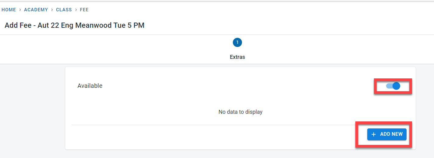The width and height of the screenshot is (434, 158).
Task: Click the 'No data to display' message
Action: click(240, 112)
